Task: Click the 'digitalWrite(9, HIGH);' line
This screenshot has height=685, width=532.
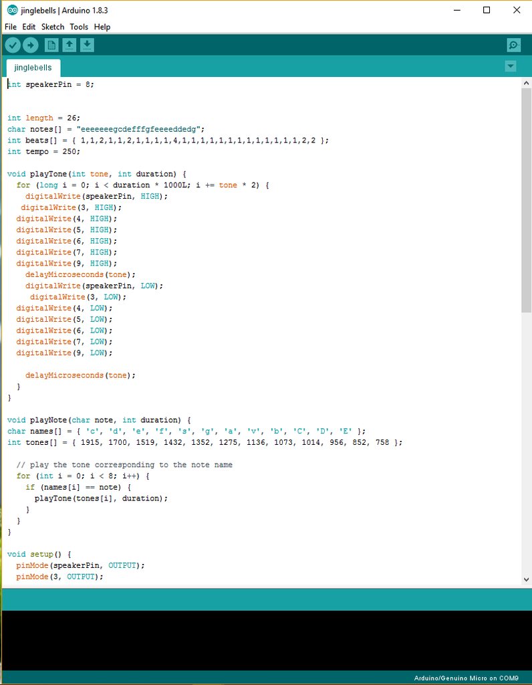Action: 67,264
